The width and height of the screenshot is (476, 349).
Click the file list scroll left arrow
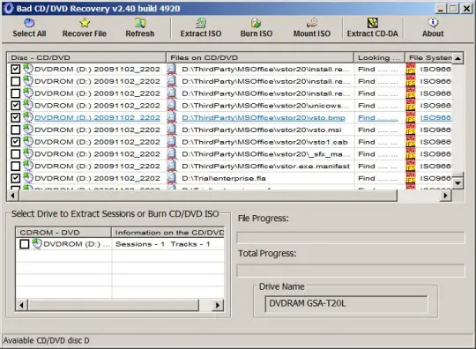(x=12, y=196)
